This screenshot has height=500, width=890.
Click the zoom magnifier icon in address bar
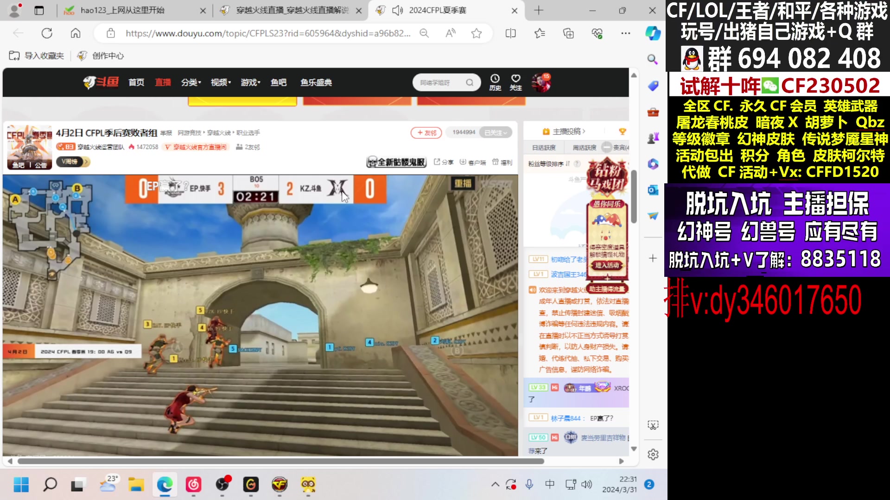(424, 33)
